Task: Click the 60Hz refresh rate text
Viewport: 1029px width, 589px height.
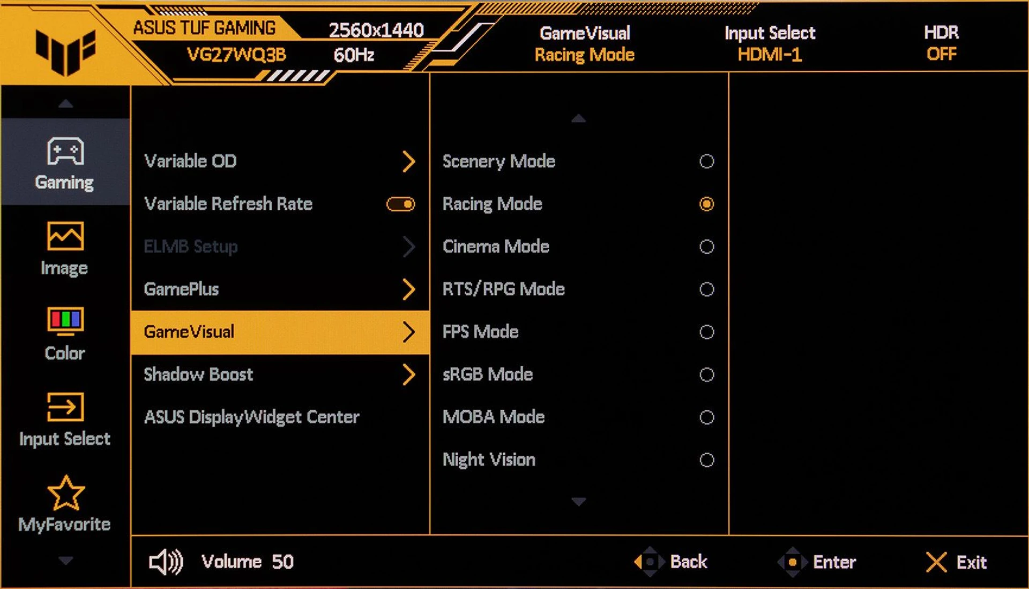Action: (354, 55)
